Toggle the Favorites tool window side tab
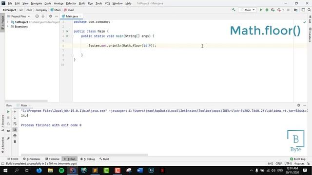The width and height of the screenshot is (312, 175). pos(2,145)
